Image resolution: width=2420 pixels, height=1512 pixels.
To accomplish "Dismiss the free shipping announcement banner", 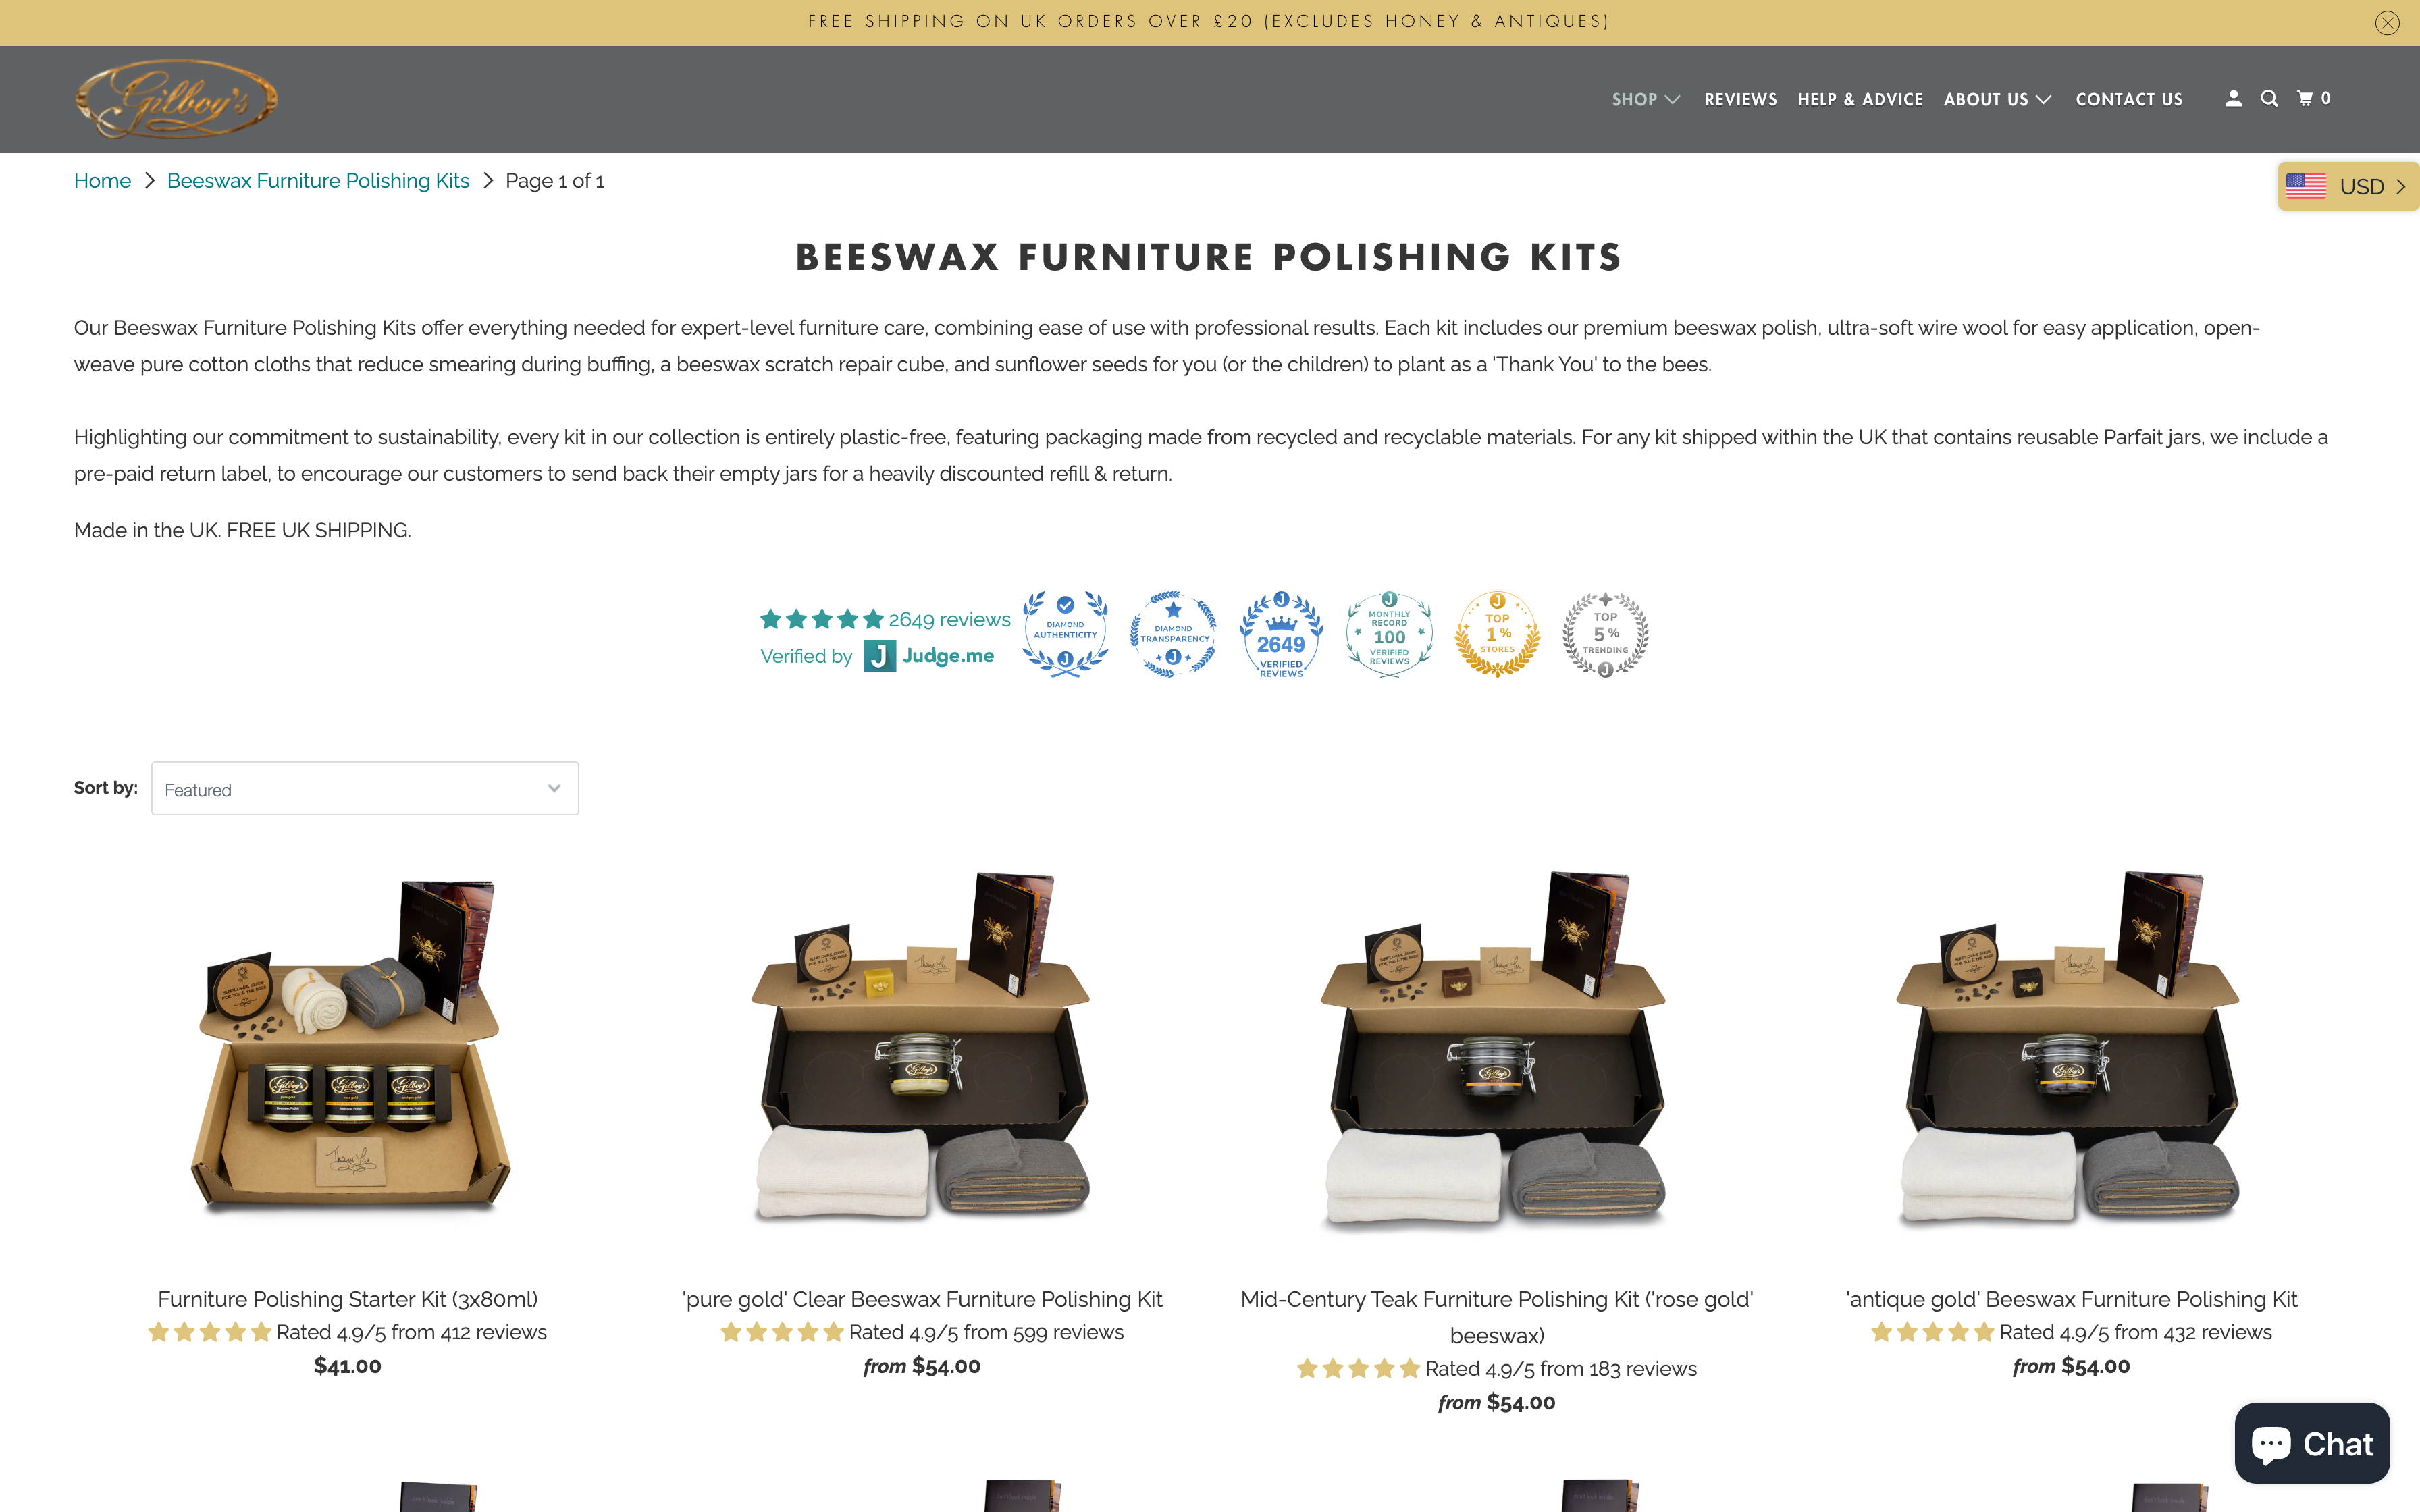I will click(x=2387, y=23).
